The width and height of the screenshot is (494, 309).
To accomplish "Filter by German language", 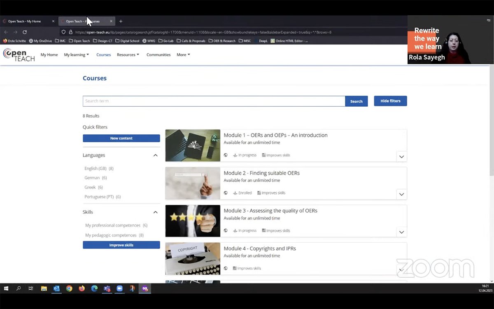I will tap(96, 178).
